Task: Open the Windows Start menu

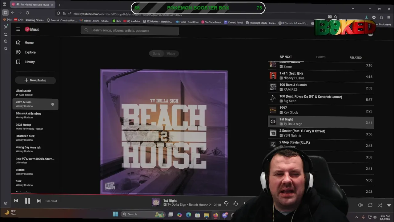Action: 115,214
